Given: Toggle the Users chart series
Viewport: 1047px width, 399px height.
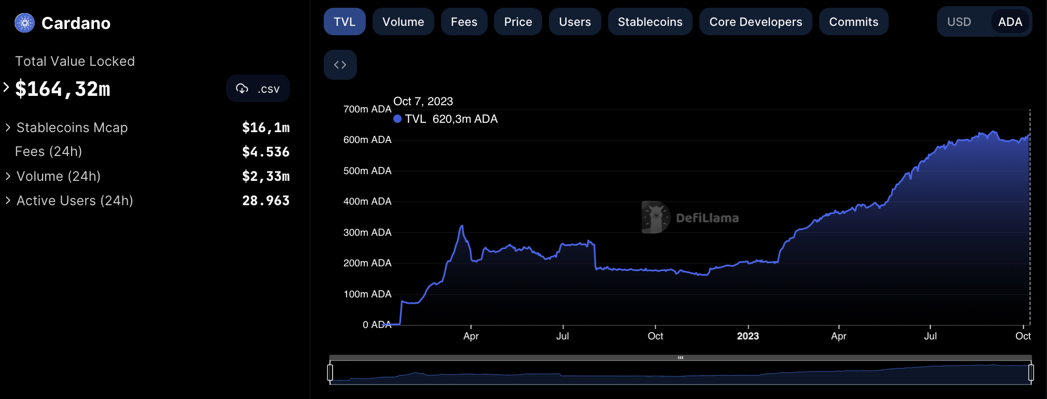Looking at the screenshot, I should (575, 22).
